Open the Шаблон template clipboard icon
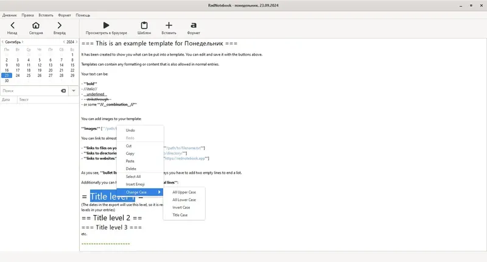 pos(144,28)
